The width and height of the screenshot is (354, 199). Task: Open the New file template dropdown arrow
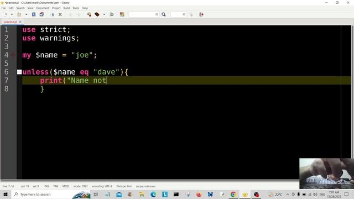pos(12,14)
